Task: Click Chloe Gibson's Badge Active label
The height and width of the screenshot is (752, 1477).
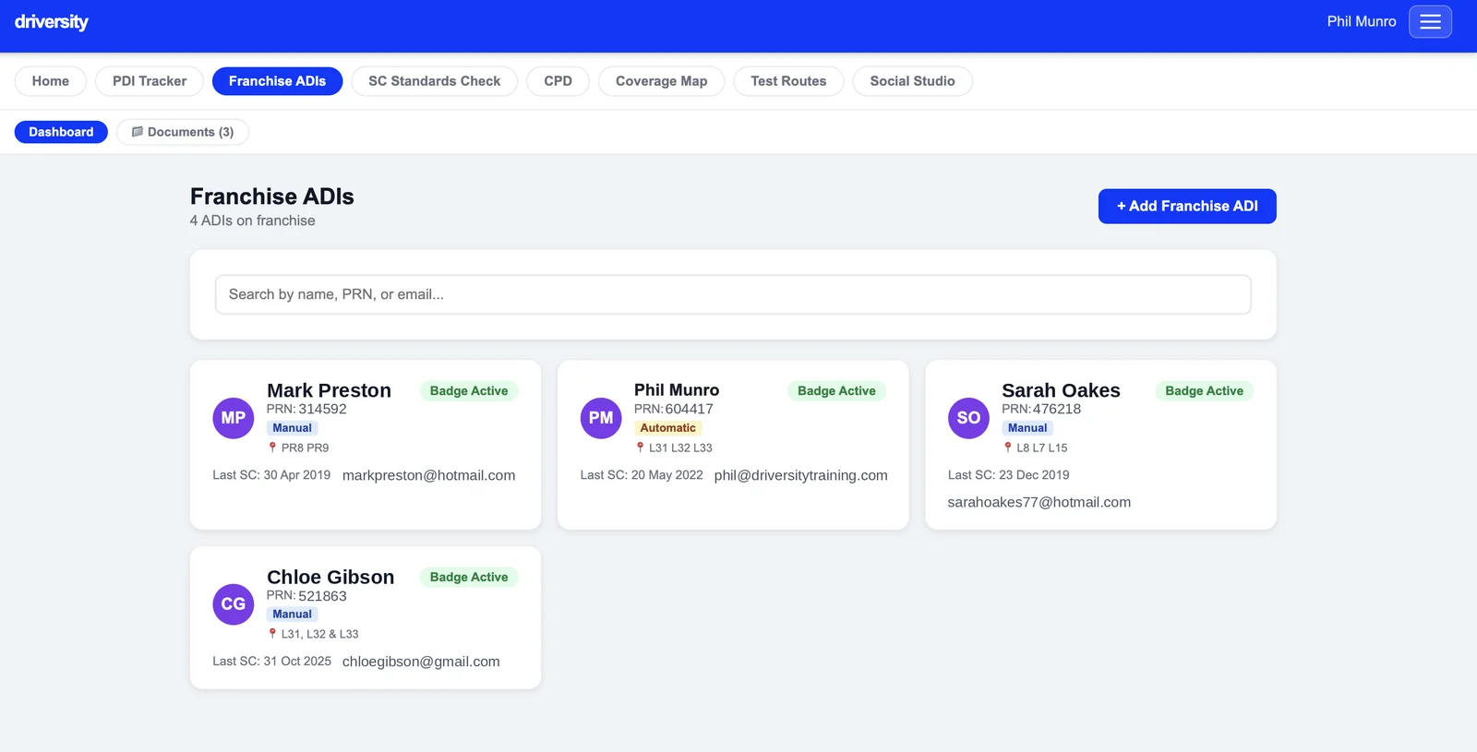Action: [469, 578]
